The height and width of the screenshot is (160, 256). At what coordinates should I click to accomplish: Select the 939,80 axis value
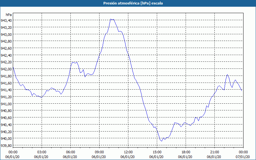(6, 146)
